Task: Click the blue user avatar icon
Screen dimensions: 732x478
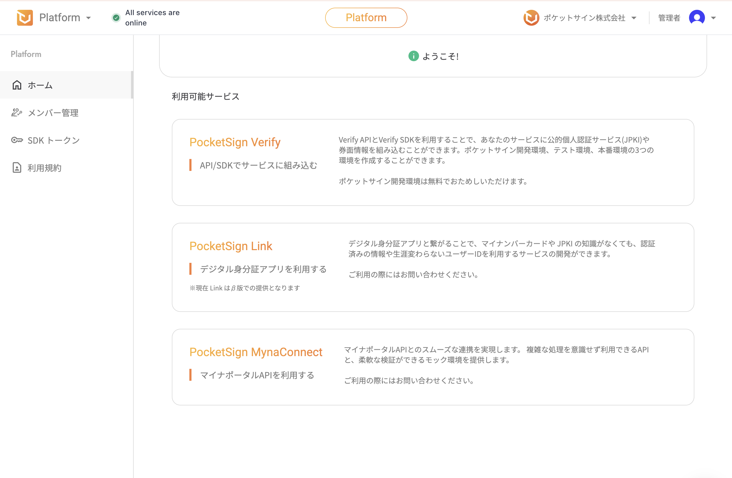Action: tap(697, 18)
